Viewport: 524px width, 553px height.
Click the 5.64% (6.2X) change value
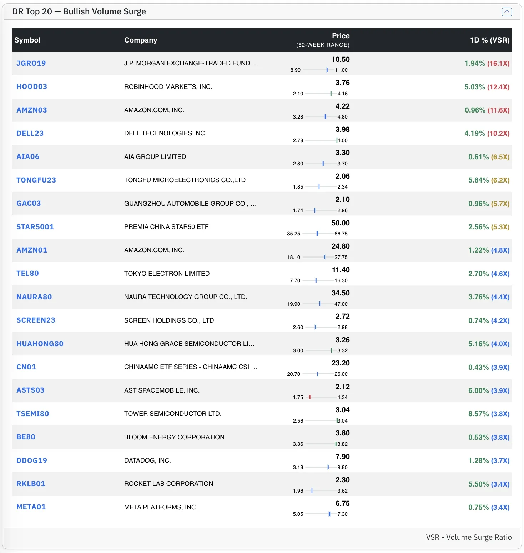489,180
